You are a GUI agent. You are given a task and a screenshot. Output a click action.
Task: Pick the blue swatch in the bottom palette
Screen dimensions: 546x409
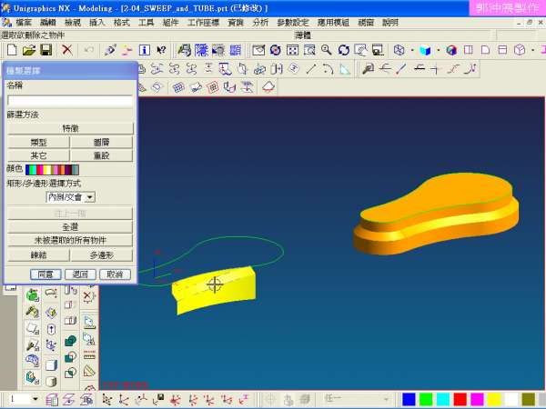coord(409,399)
